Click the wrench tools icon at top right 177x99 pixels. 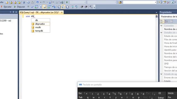[x=168, y=2]
